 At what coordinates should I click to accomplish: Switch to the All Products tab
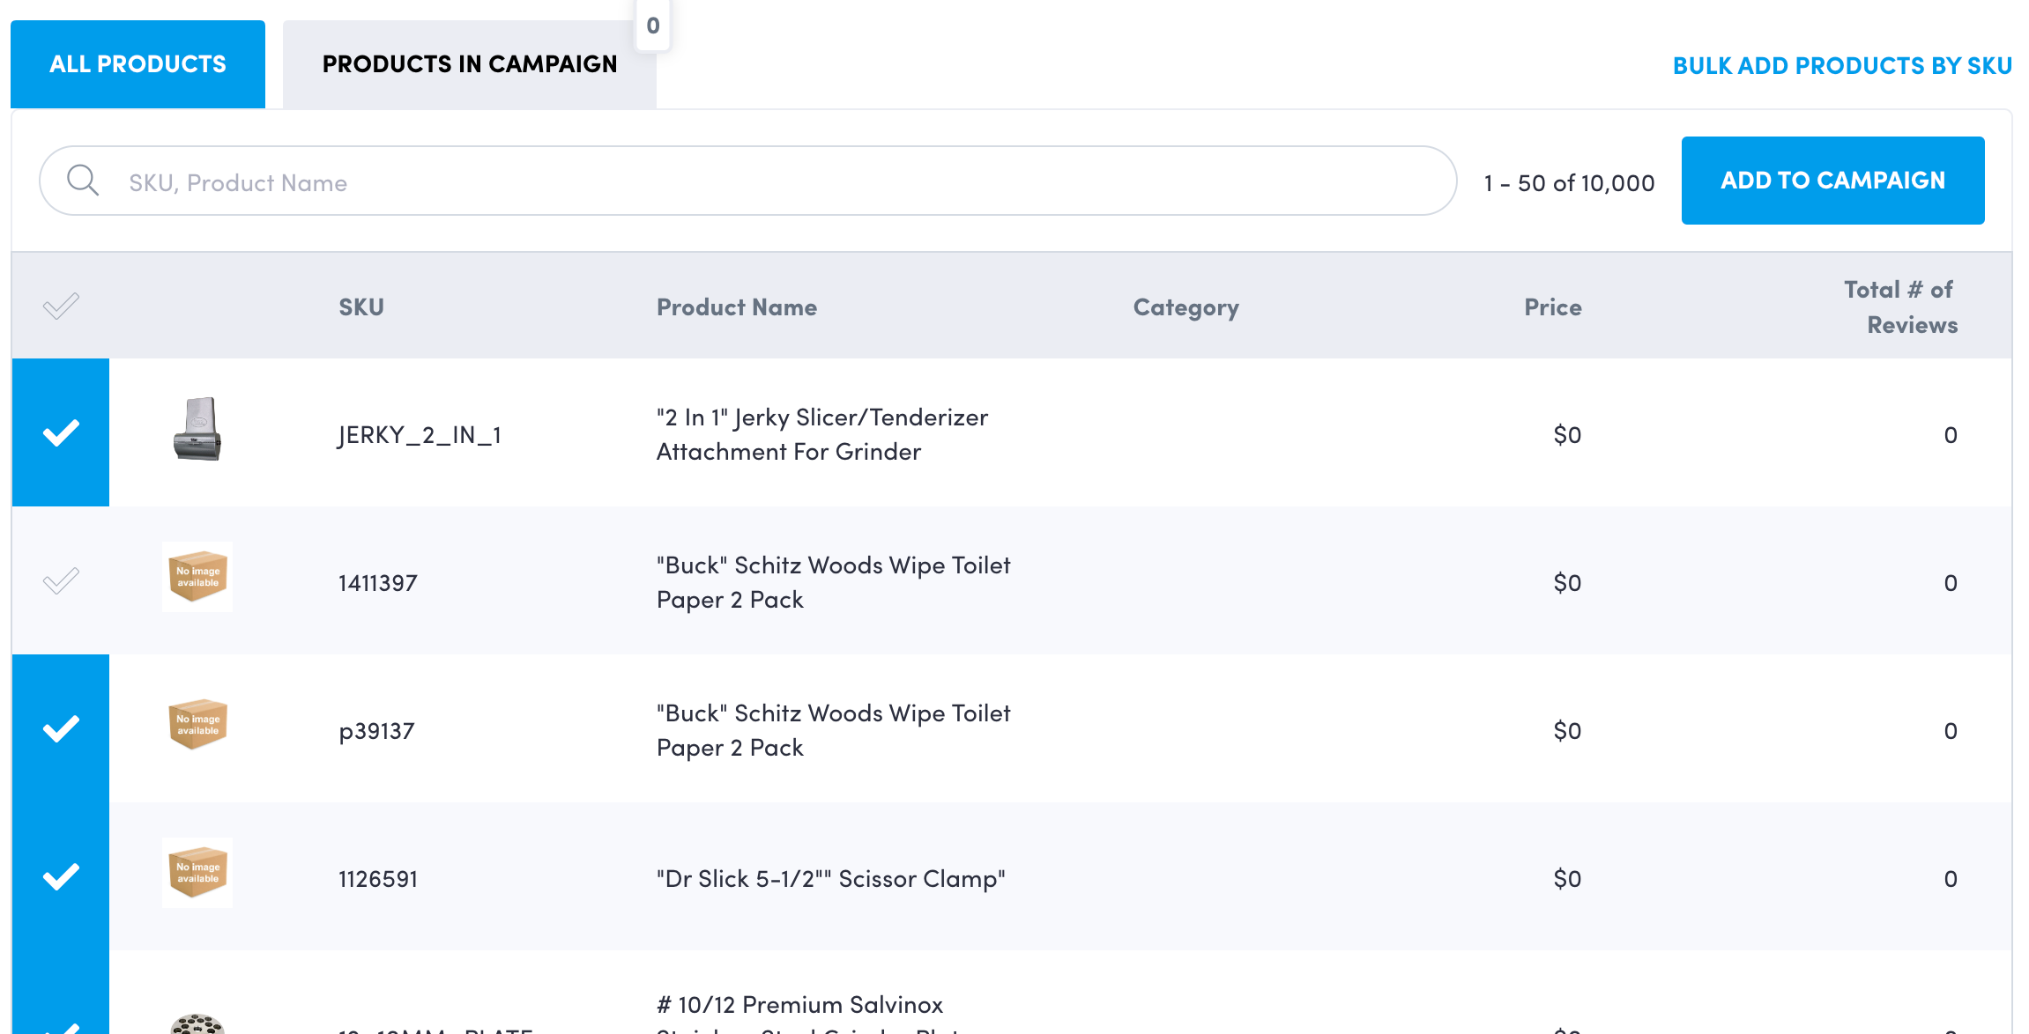(137, 64)
